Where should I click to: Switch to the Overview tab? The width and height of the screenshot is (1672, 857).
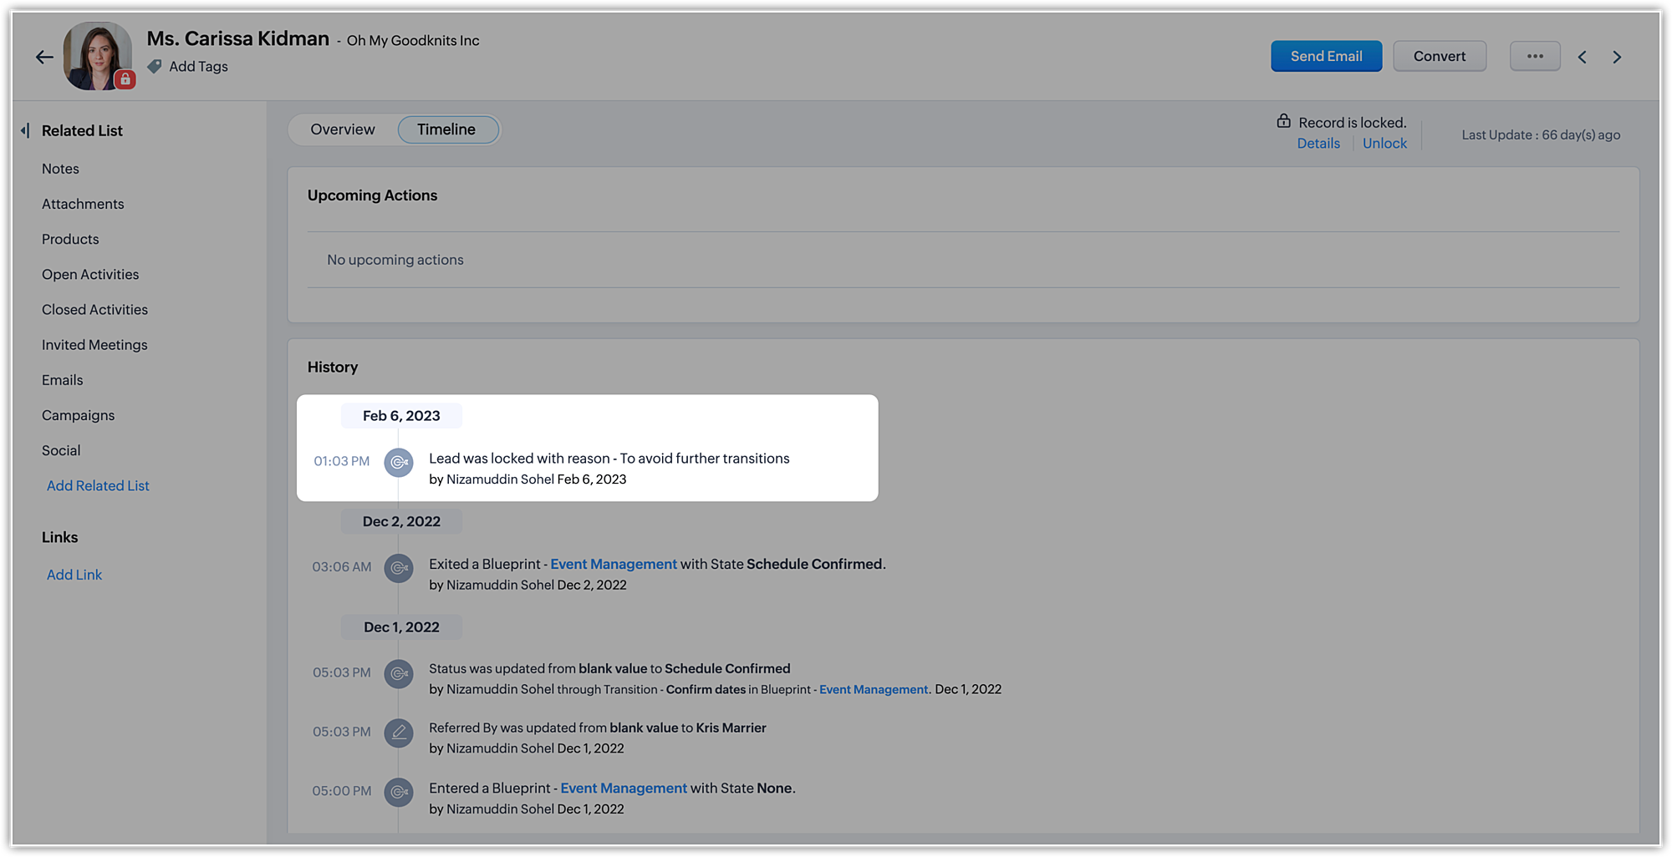coord(343,129)
